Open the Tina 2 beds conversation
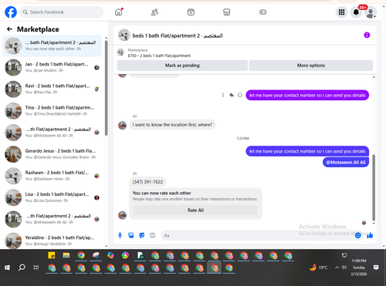 click(52, 111)
